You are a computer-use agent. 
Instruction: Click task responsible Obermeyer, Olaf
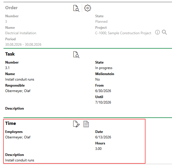[18, 91]
